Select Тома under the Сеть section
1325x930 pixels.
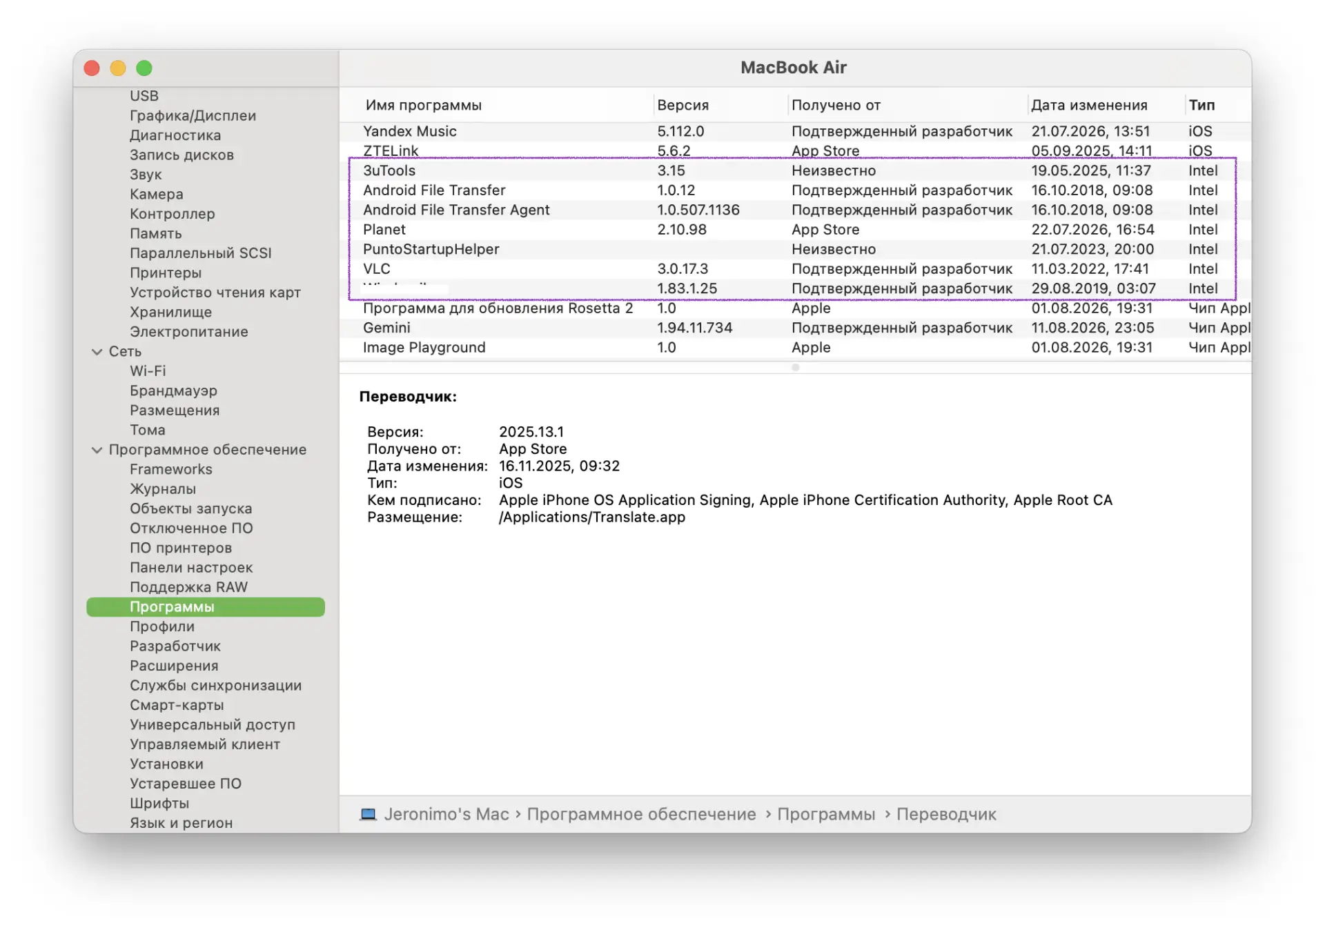pyautogui.click(x=148, y=431)
